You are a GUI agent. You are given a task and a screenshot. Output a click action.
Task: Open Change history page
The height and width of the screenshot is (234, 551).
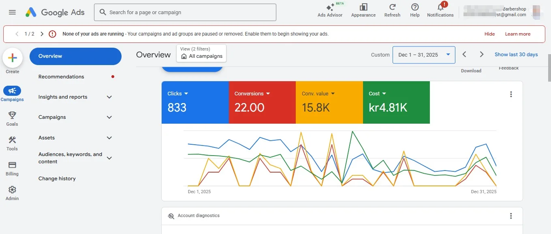tap(57, 179)
